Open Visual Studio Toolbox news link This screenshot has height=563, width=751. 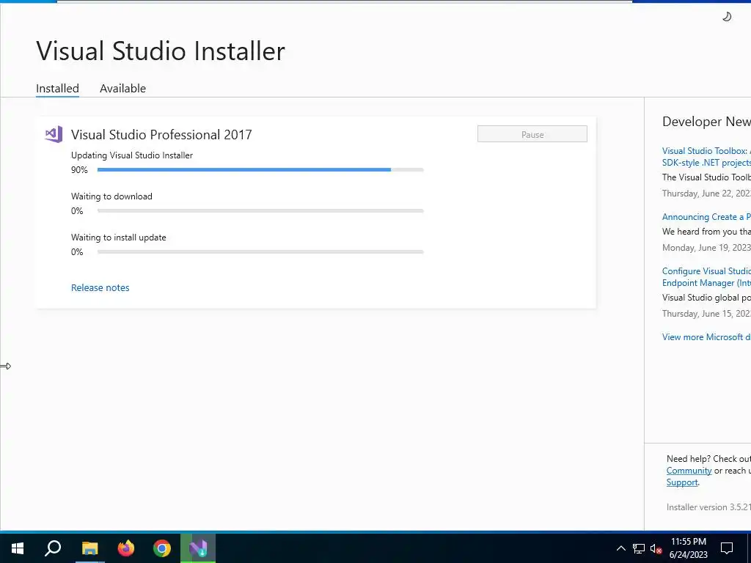click(706, 157)
